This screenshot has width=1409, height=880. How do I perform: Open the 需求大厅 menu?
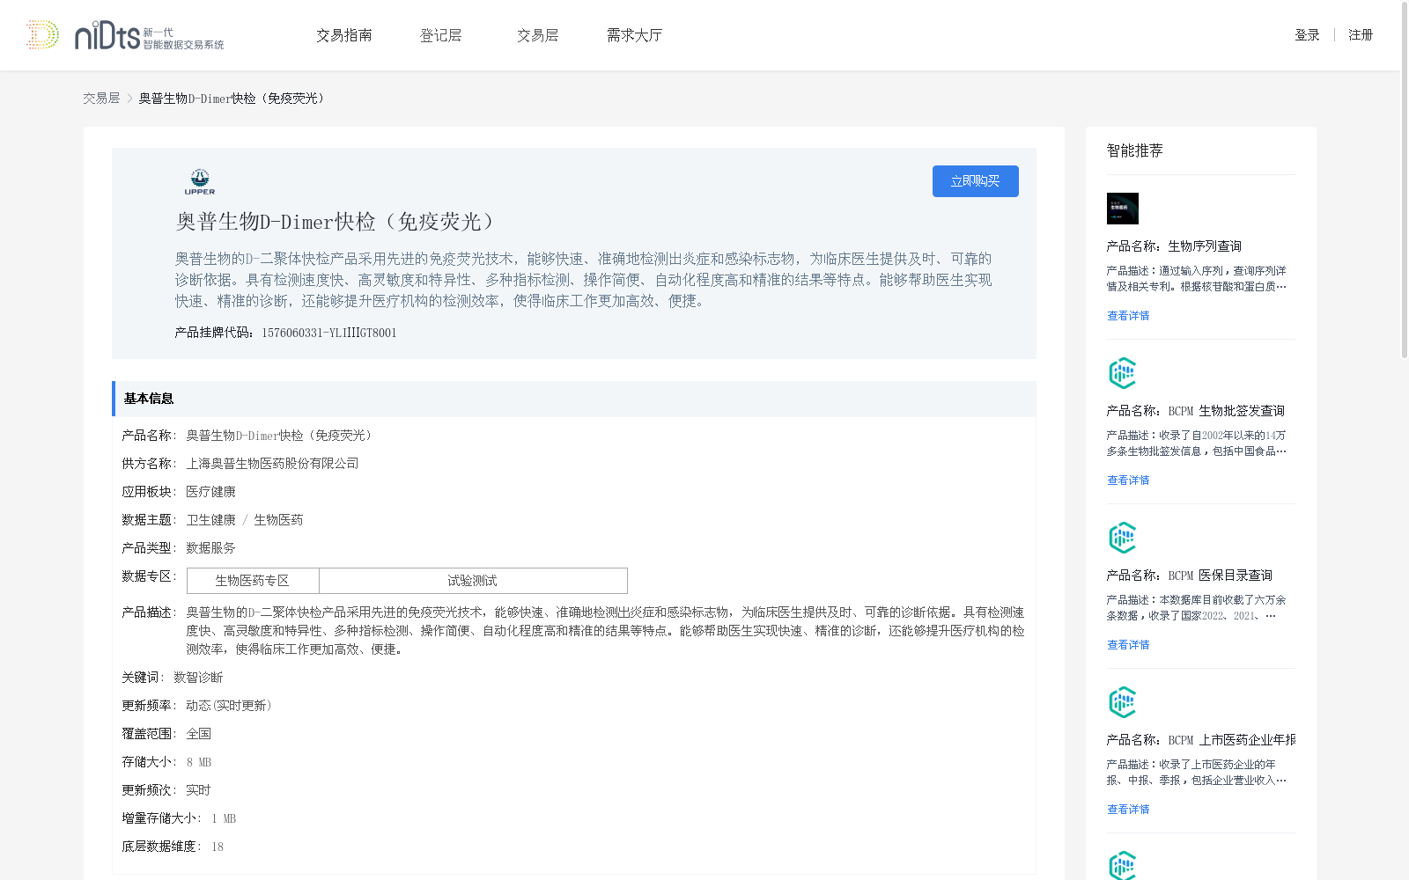[x=634, y=35]
